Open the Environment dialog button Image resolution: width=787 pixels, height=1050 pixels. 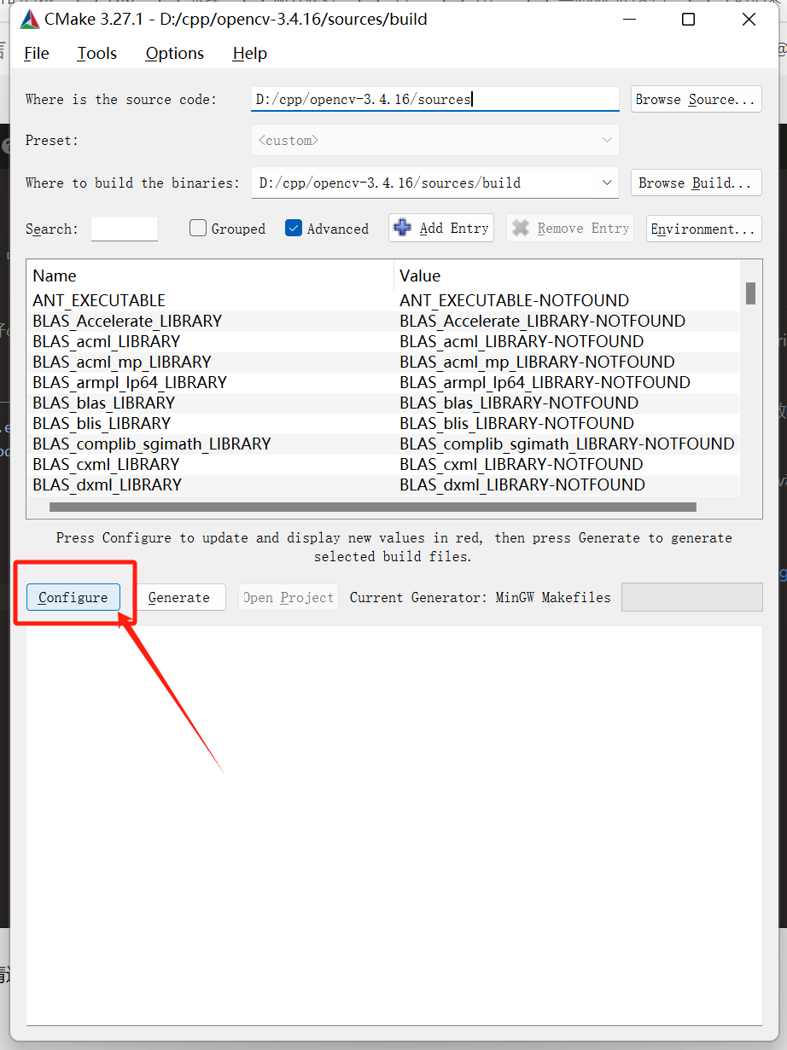(704, 229)
